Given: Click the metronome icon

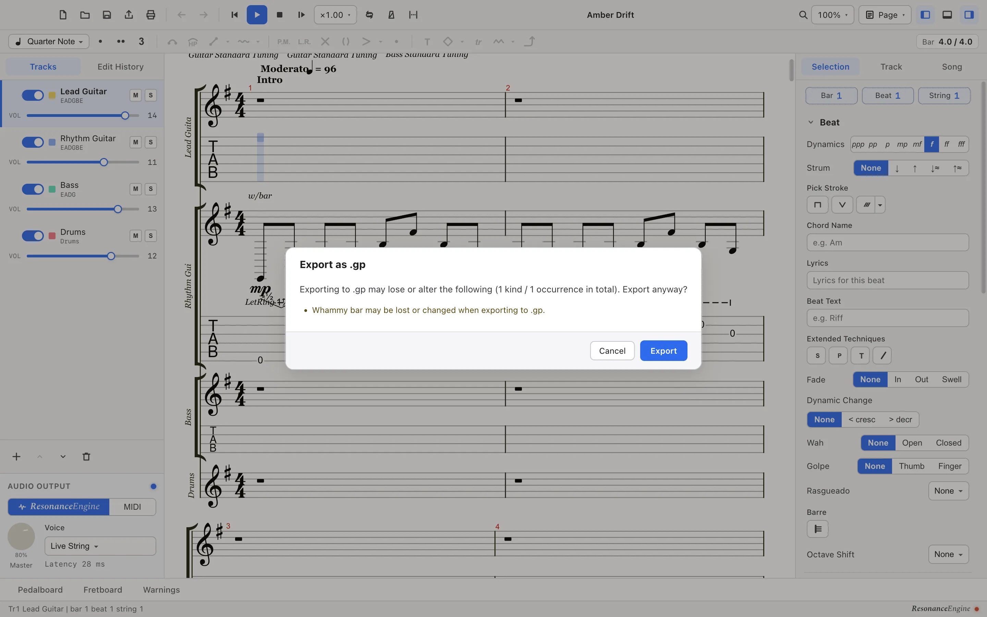Looking at the screenshot, I should (x=391, y=15).
